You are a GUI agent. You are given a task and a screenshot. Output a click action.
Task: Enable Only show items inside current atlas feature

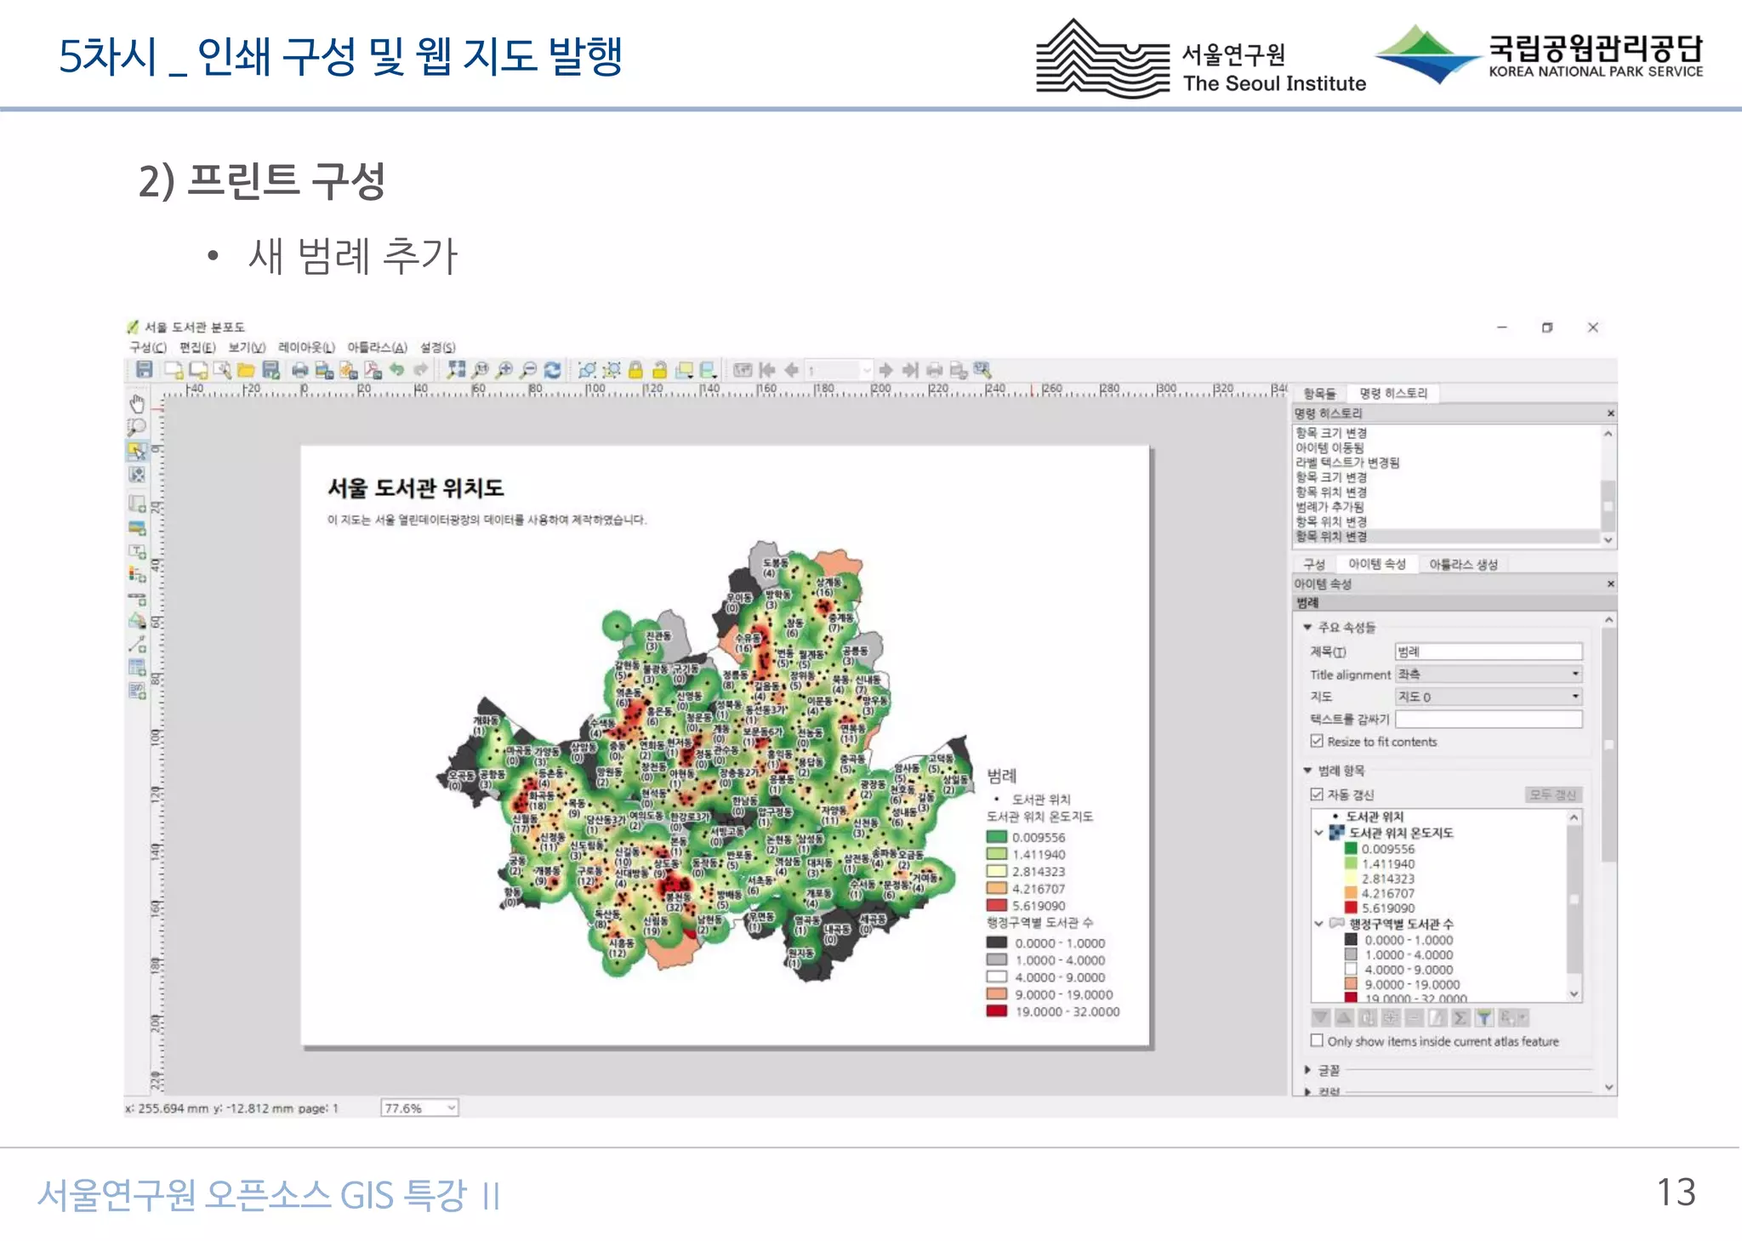pyautogui.click(x=1317, y=1040)
